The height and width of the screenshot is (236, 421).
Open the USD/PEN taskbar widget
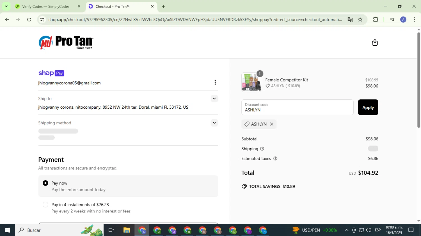pos(315,230)
